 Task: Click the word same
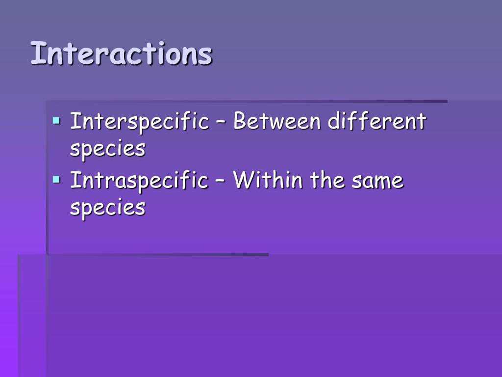click(x=377, y=181)
